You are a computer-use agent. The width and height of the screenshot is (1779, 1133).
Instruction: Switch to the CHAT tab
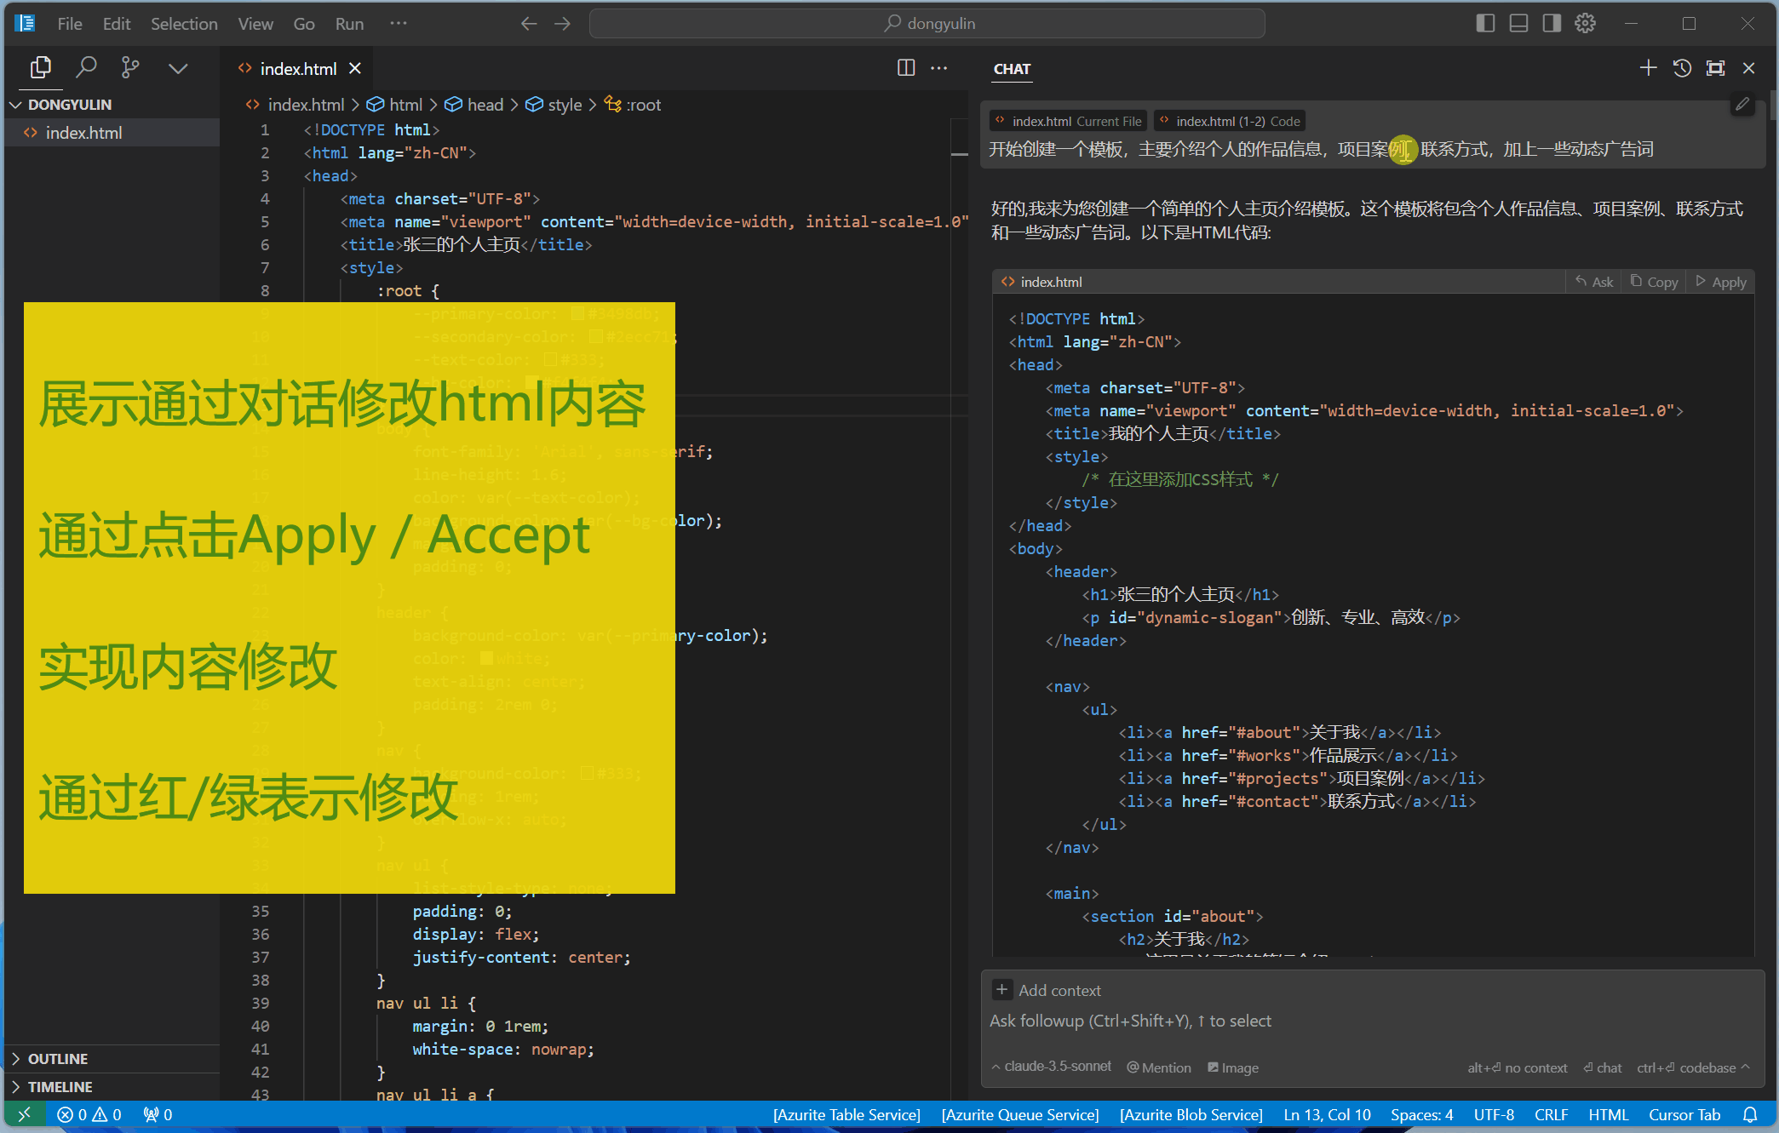(x=1012, y=69)
